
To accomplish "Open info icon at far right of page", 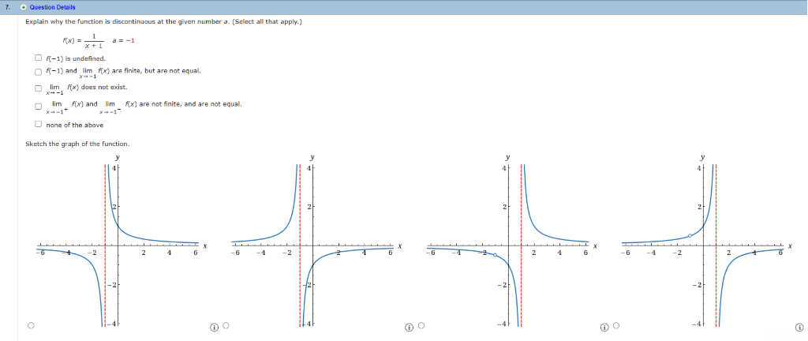I will pyautogui.click(x=799, y=327).
